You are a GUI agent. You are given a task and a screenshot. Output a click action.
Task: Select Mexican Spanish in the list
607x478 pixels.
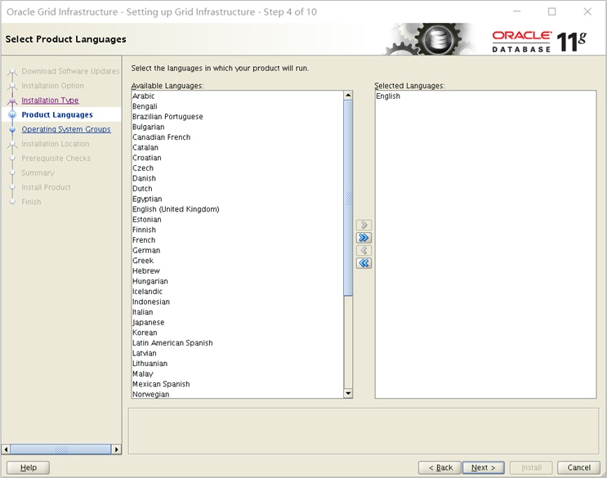coord(237,384)
